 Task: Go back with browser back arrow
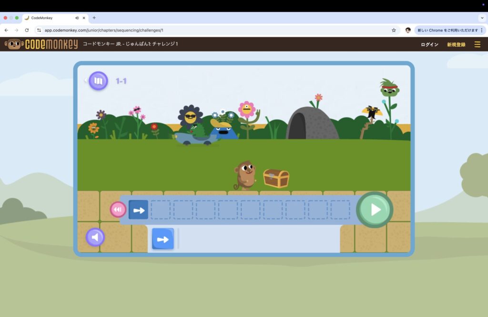tap(6, 30)
